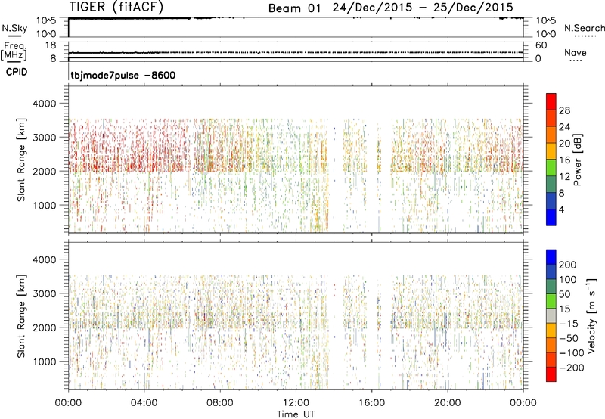Pick the blue top segment of Velocity colorbar
The image size is (605, 419).
click(551, 257)
